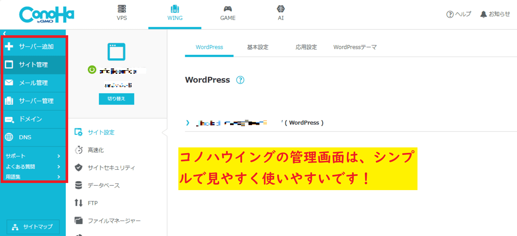Expand the サポート submenu arrow
Image resolution: width=517 pixels, height=236 pixels.
59,156
